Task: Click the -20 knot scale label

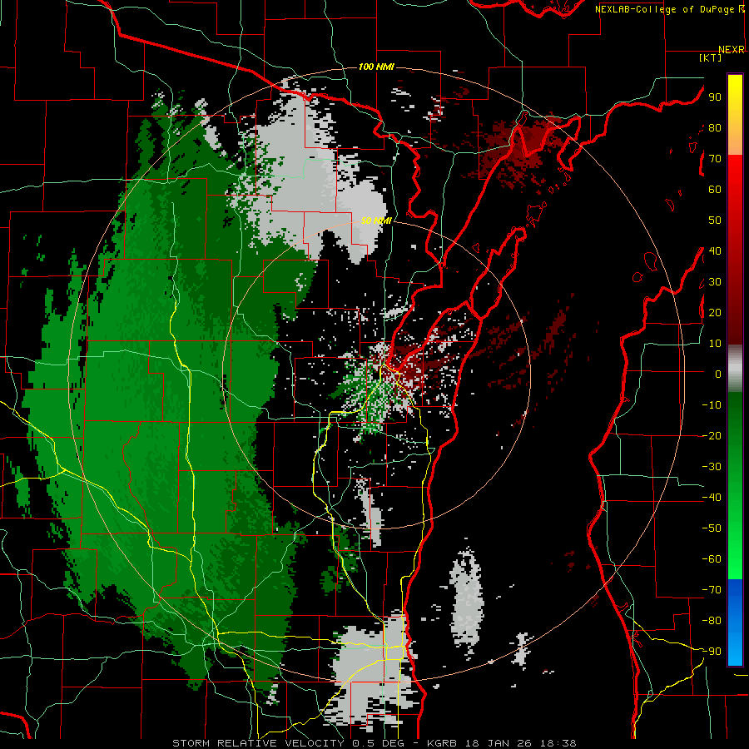Action: [x=712, y=436]
